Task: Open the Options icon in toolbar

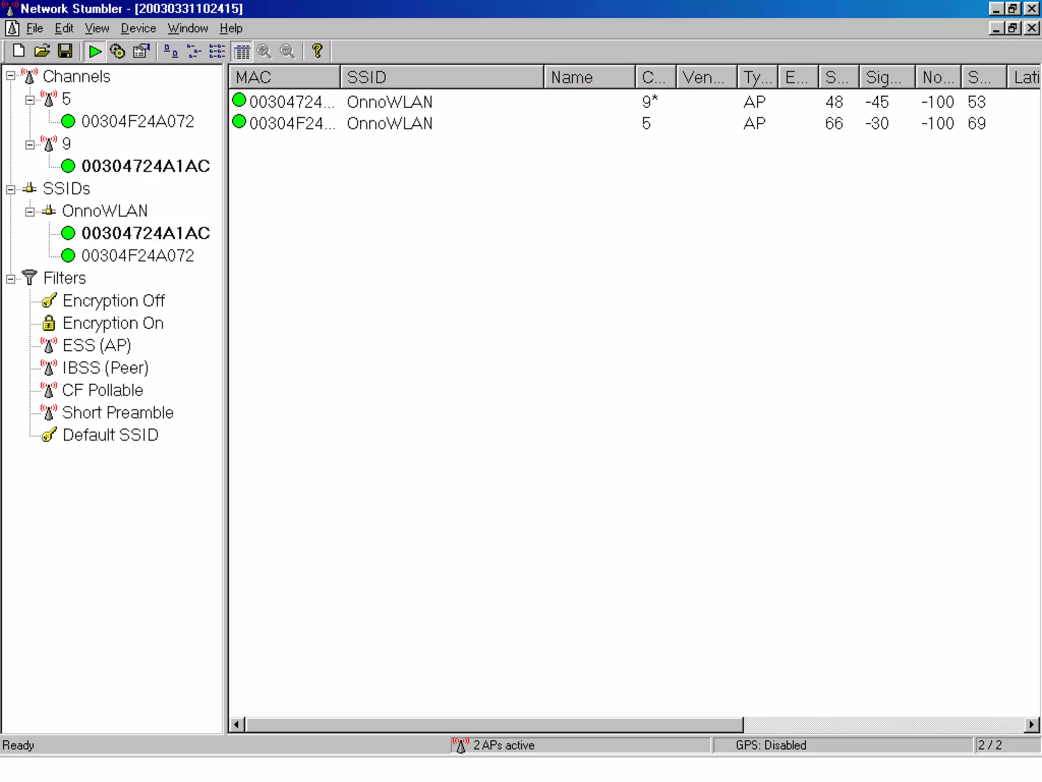Action: tap(141, 51)
